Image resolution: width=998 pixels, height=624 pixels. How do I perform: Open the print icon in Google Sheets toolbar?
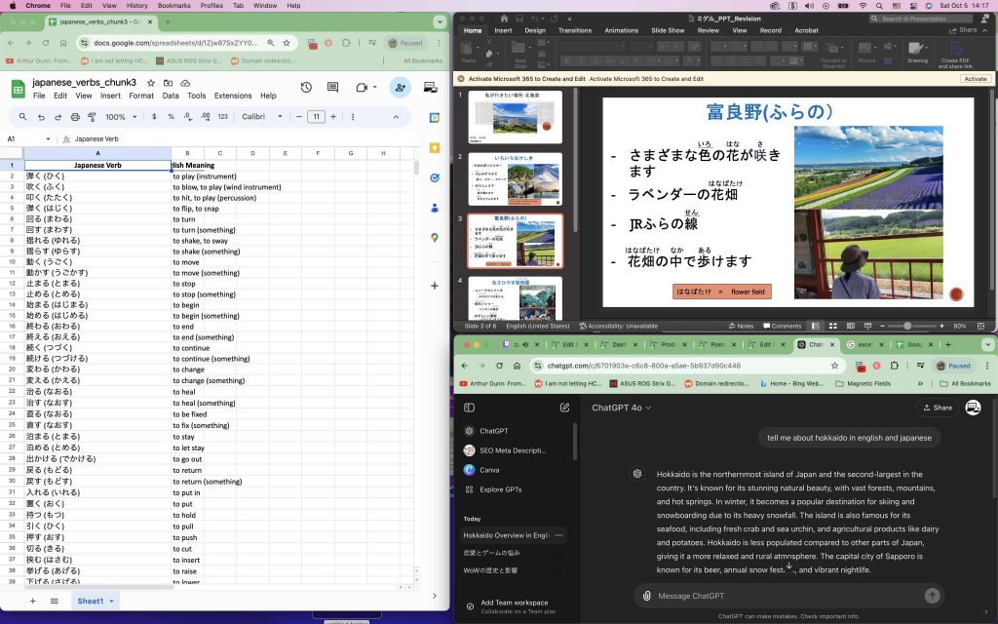tap(74, 119)
